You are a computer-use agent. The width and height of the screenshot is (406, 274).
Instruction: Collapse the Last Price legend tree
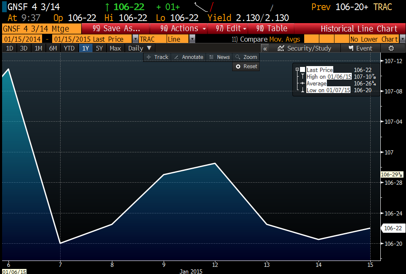(x=297, y=69)
